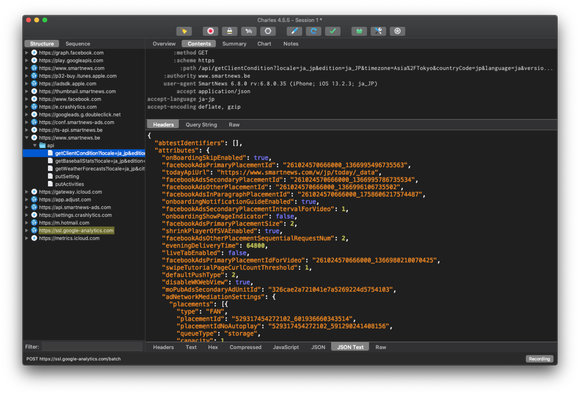Open the JSON tab beside JavaScript
The width and height of the screenshot is (580, 395).
(x=318, y=347)
